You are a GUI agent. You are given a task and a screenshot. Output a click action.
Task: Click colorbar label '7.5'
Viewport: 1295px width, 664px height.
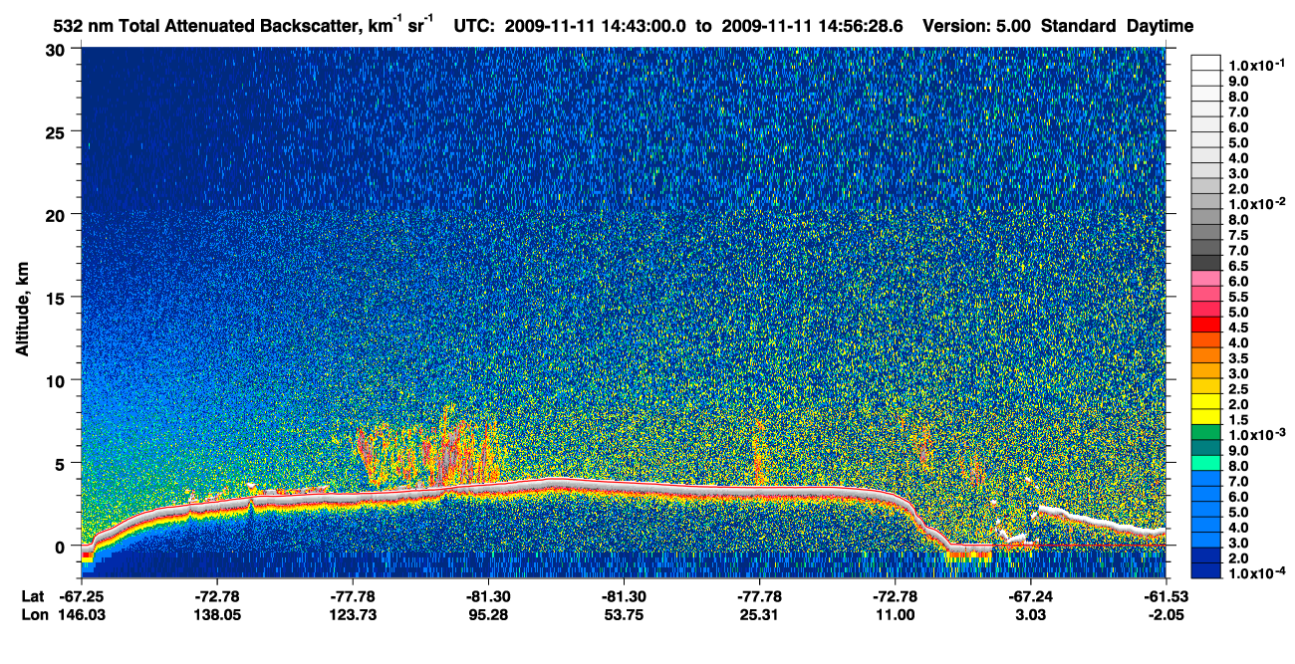(x=1238, y=235)
